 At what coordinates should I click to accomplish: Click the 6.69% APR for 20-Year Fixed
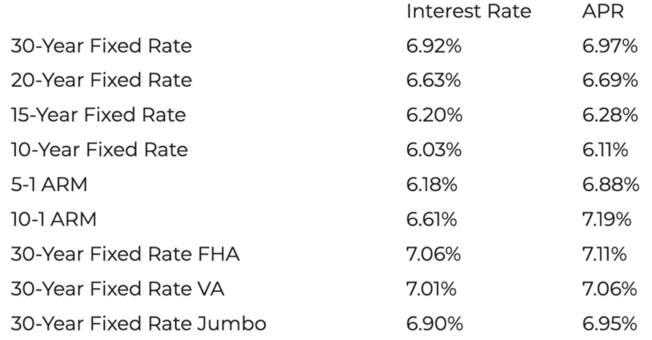coord(610,80)
